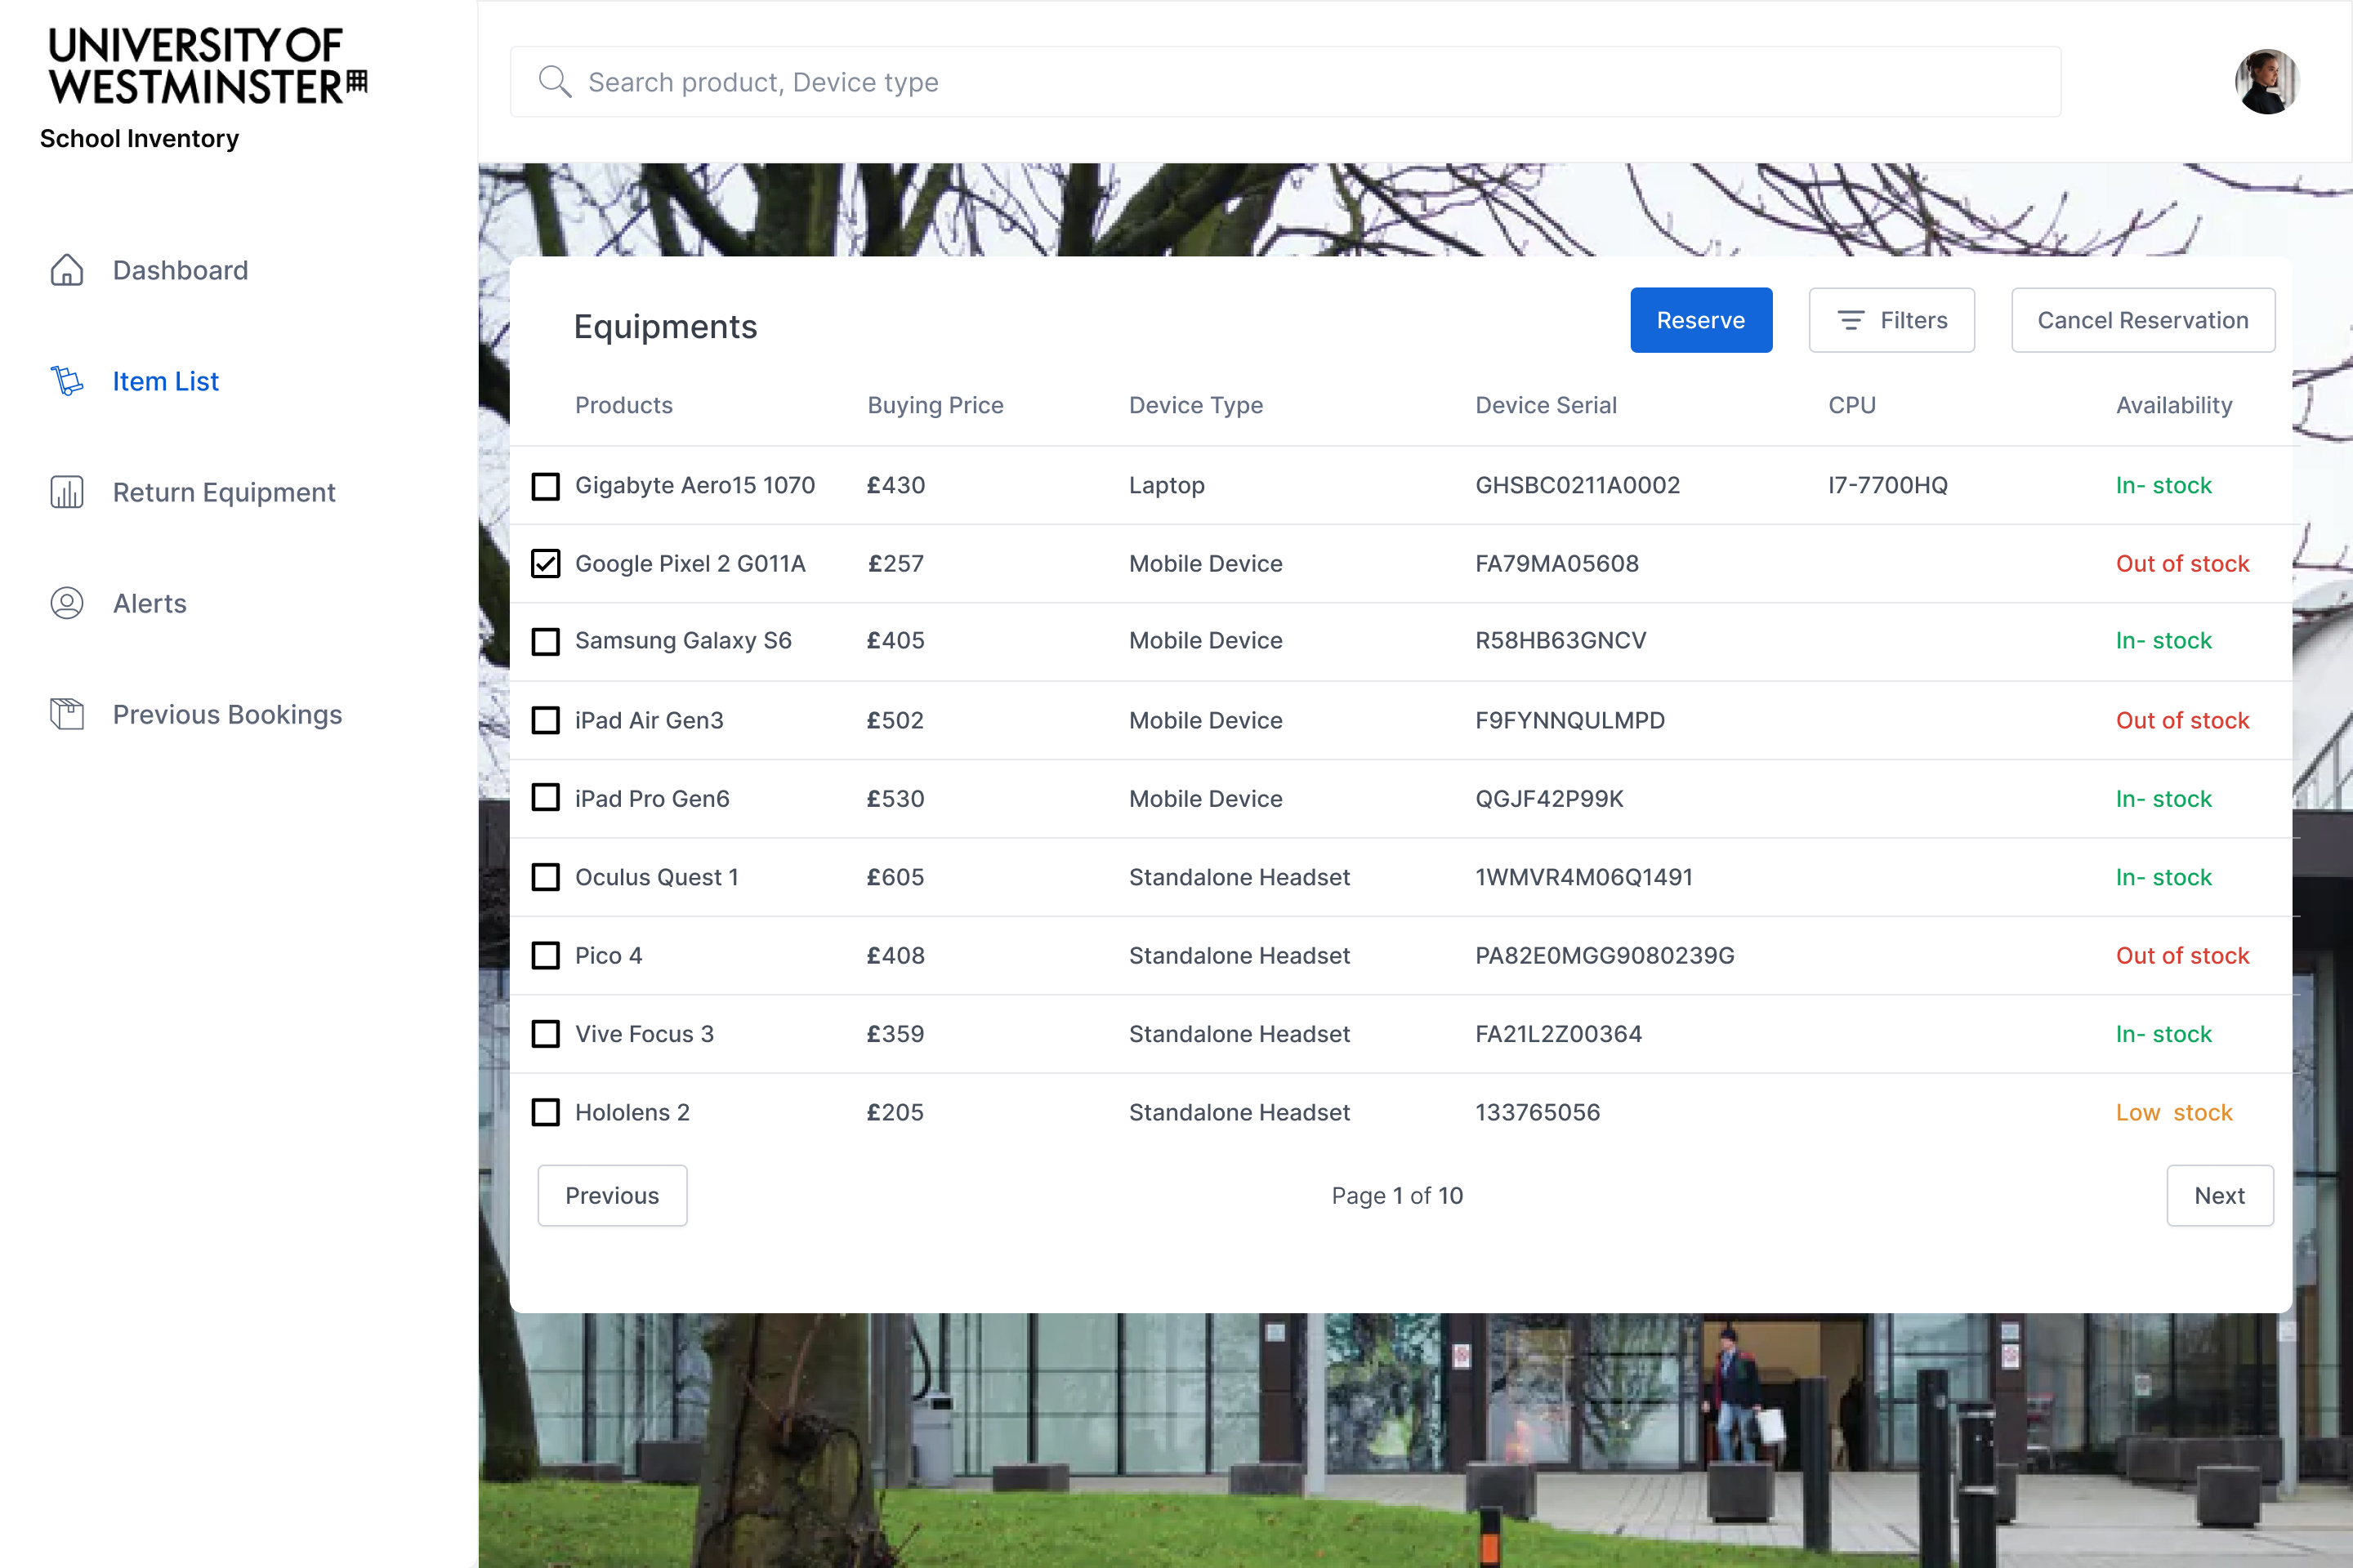Image resolution: width=2353 pixels, height=1568 pixels.
Task: Click the Low stock status for Hololens 2
Action: tap(2174, 1112)
